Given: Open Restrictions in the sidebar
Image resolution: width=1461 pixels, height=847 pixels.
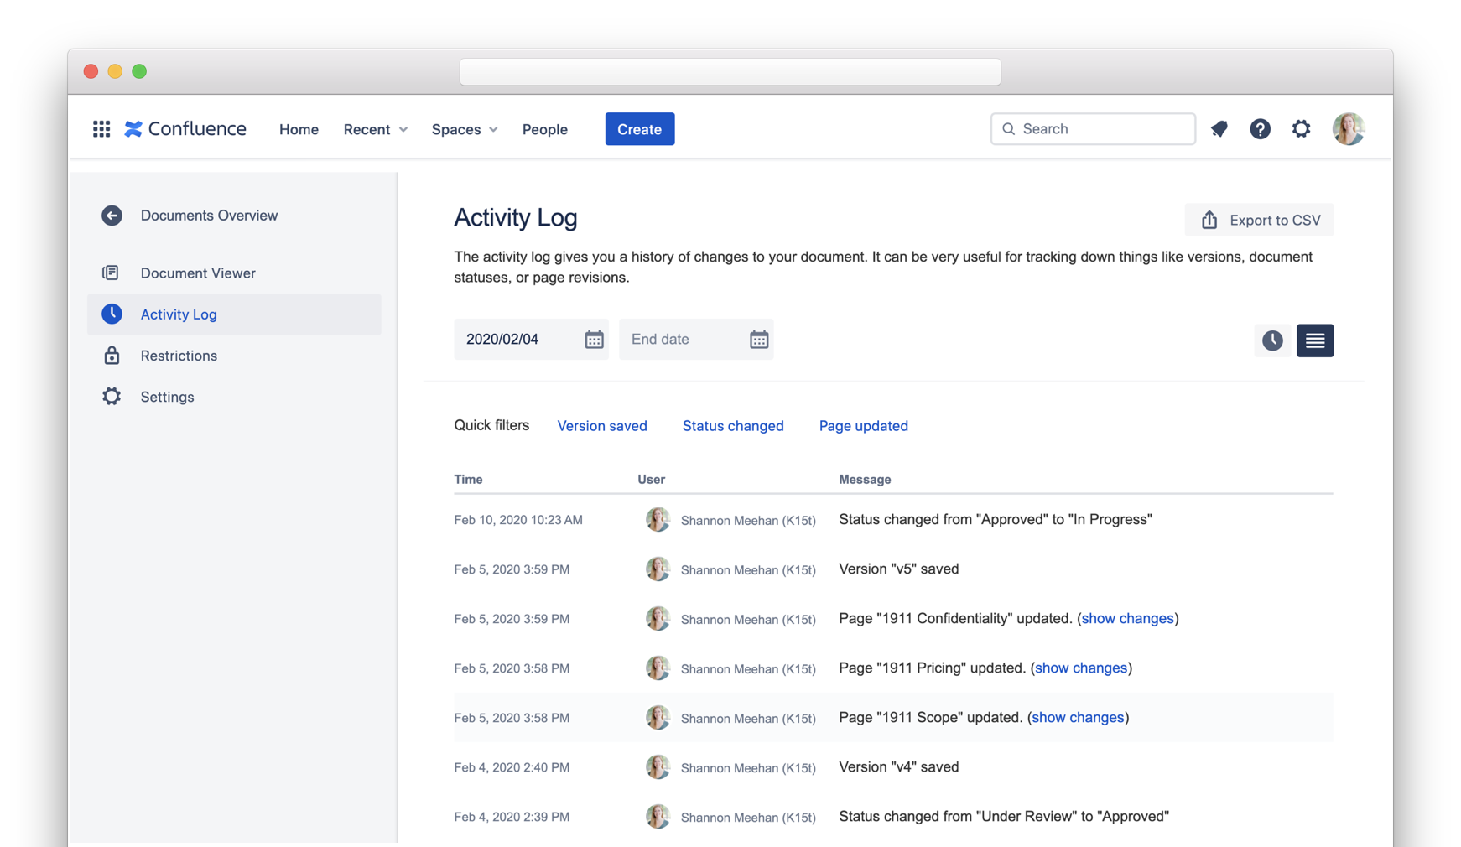Looking at the screenshot, I should tap(179, 356).
